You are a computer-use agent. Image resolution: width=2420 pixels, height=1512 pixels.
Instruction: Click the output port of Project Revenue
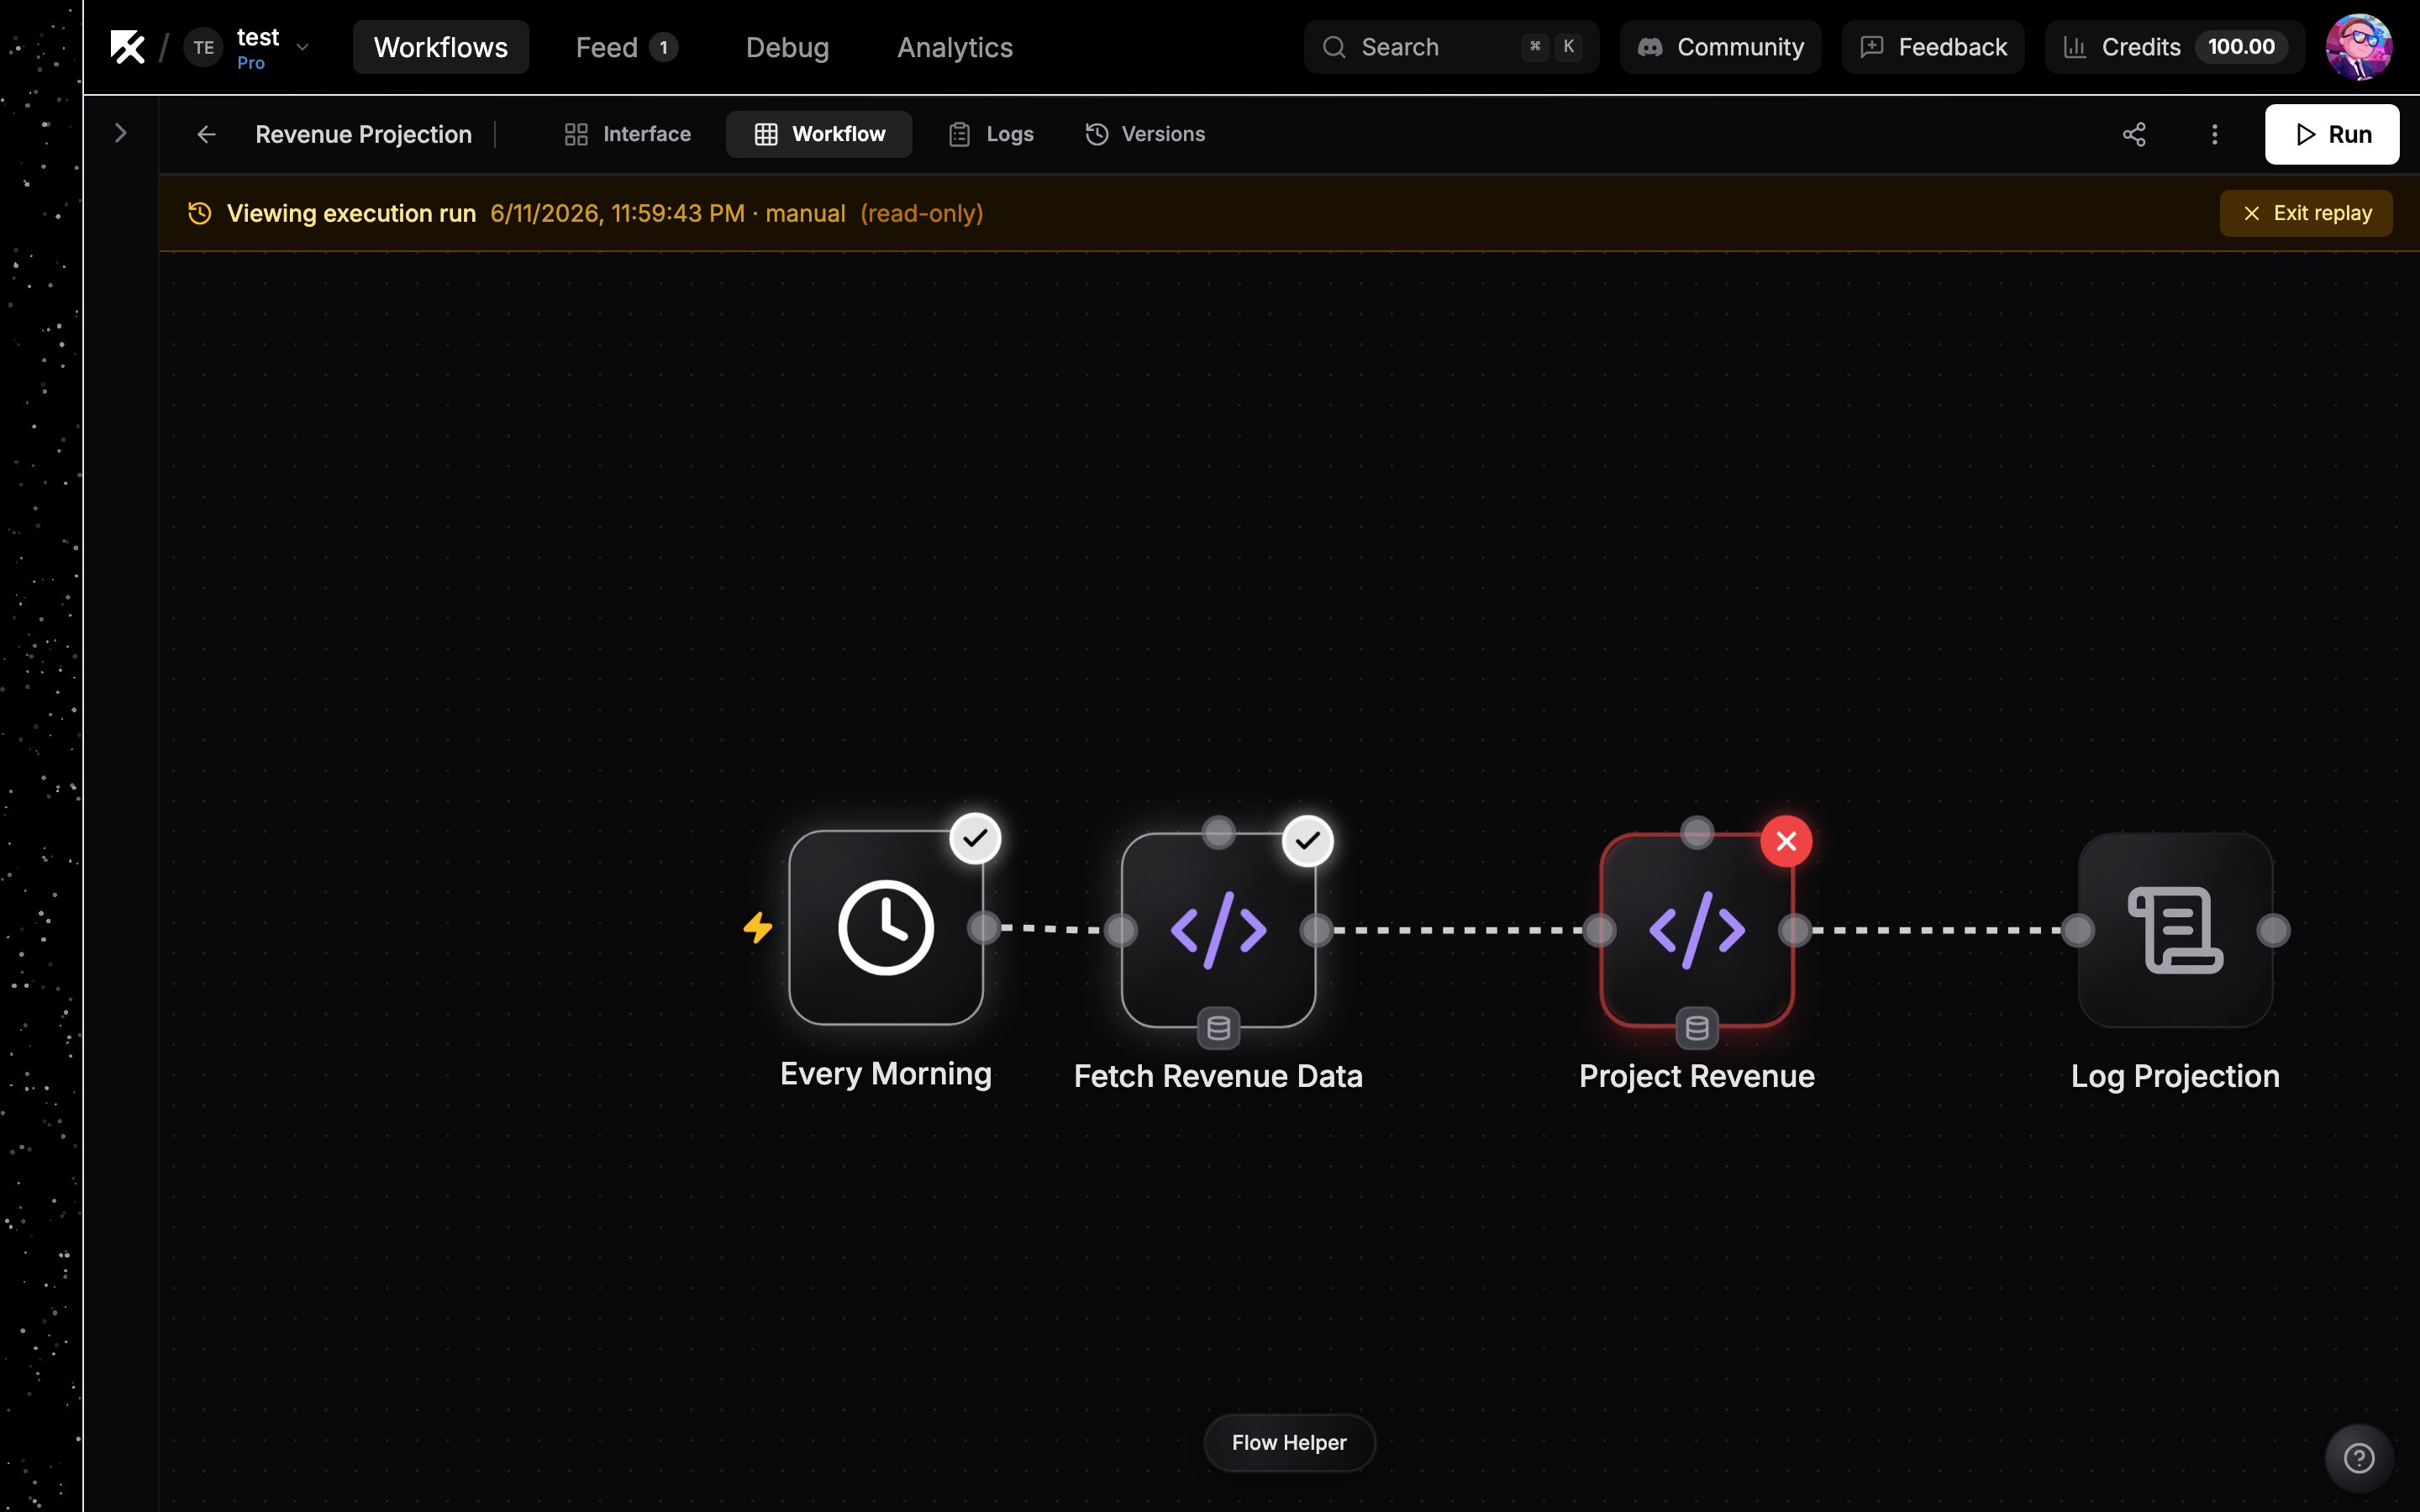coord(1795,930)
